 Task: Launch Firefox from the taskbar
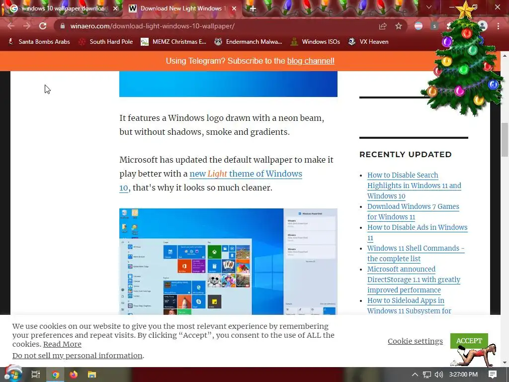74,375
